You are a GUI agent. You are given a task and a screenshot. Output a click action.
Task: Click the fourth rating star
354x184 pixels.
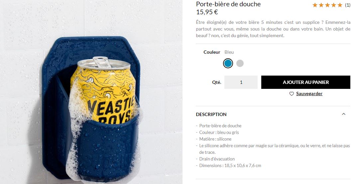coord(334,5)
